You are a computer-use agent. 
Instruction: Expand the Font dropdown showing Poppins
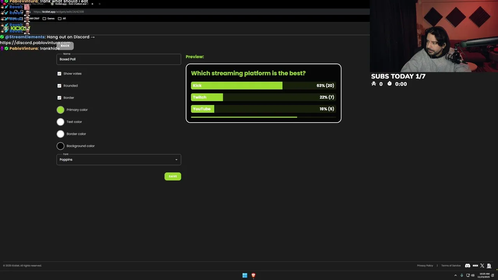tap(119, 159)
